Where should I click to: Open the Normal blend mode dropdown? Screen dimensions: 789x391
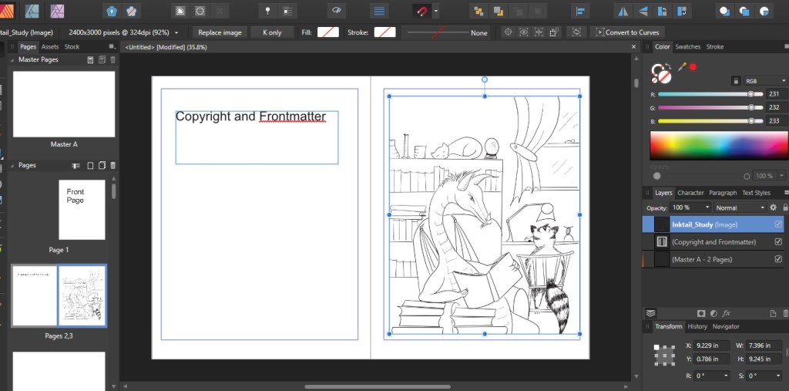coord(740,207)
